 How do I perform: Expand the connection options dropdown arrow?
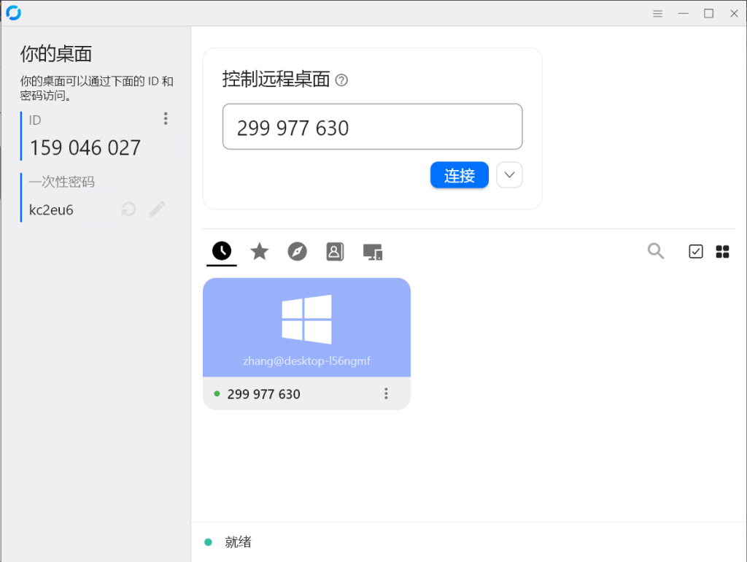(x=509, y=175)
